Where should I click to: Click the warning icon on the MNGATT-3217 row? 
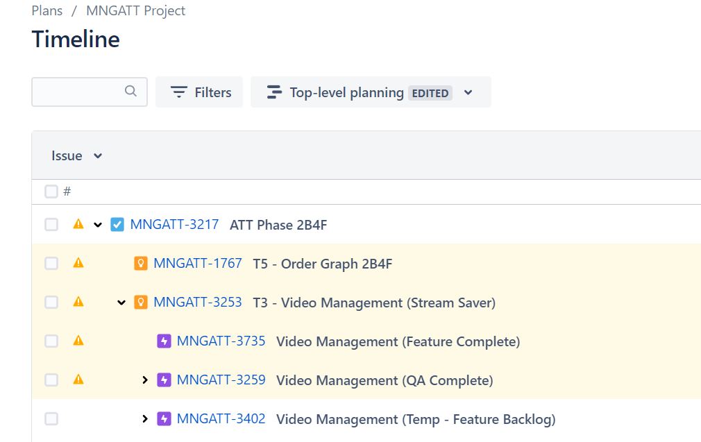coord(78,223)
